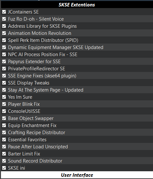Image resolution: width=153 pixels, height=179 pixels.
Task: Select Spell Perk Item Distributor (SPID) name
Action: coord(43,40)
